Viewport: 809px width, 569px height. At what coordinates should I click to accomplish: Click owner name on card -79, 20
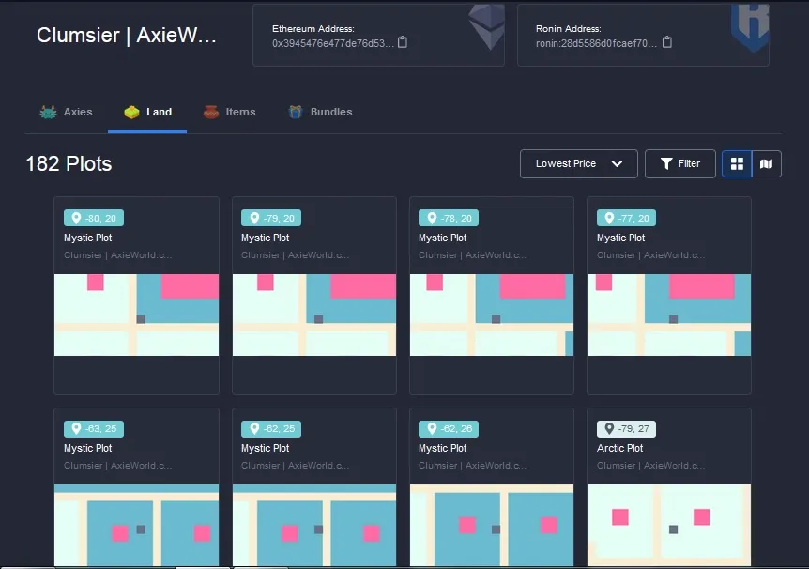click(295, 255)
